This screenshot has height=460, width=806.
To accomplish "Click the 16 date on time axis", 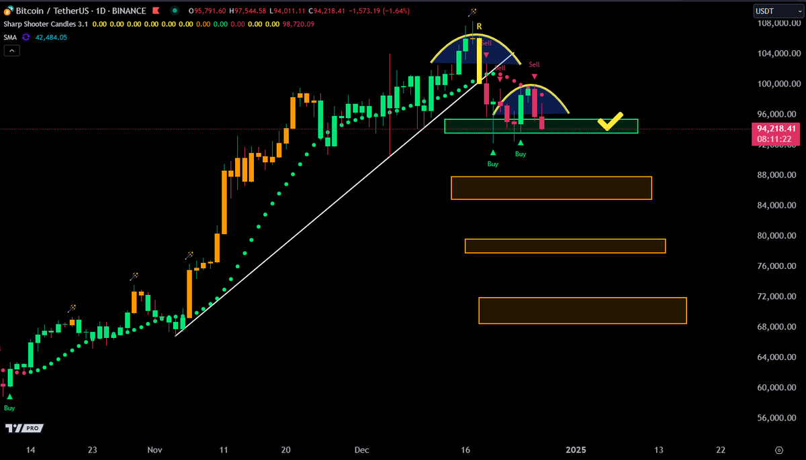I will coord(466,450).
